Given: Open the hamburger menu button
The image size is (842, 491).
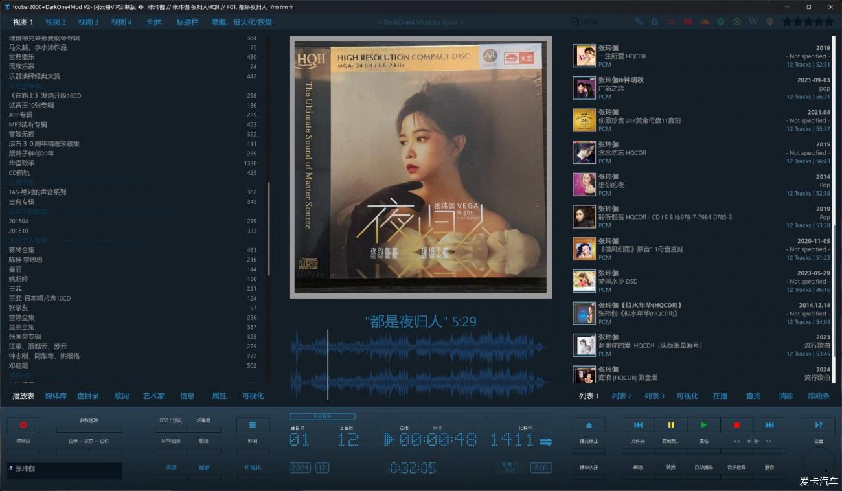Looking at the screenshot, I should [x=253, y=425].
